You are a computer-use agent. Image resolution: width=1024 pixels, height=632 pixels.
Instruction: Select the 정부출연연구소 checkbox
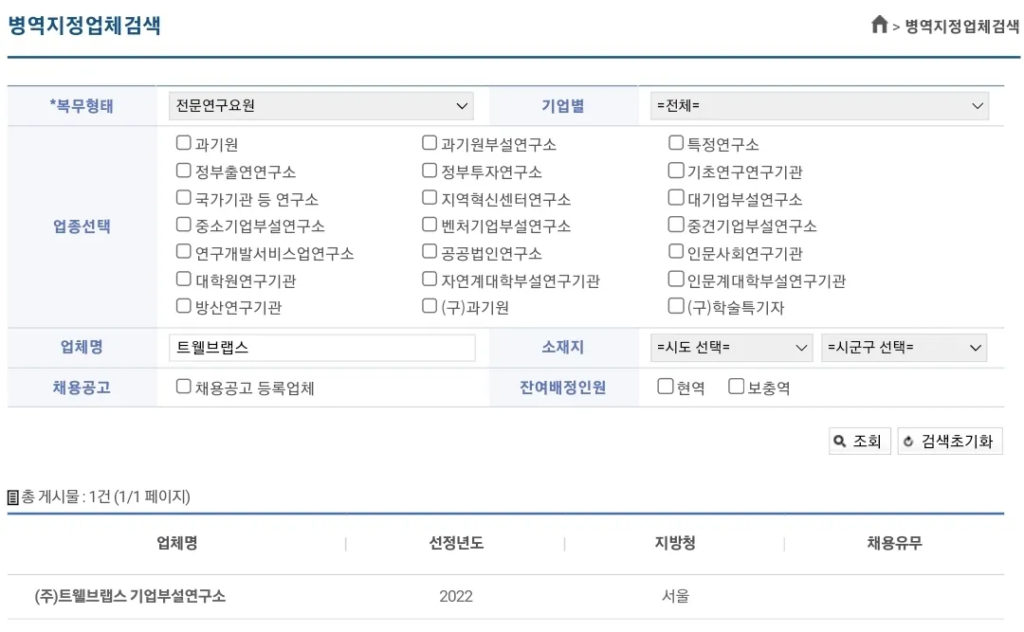click(x=184, y=172)
